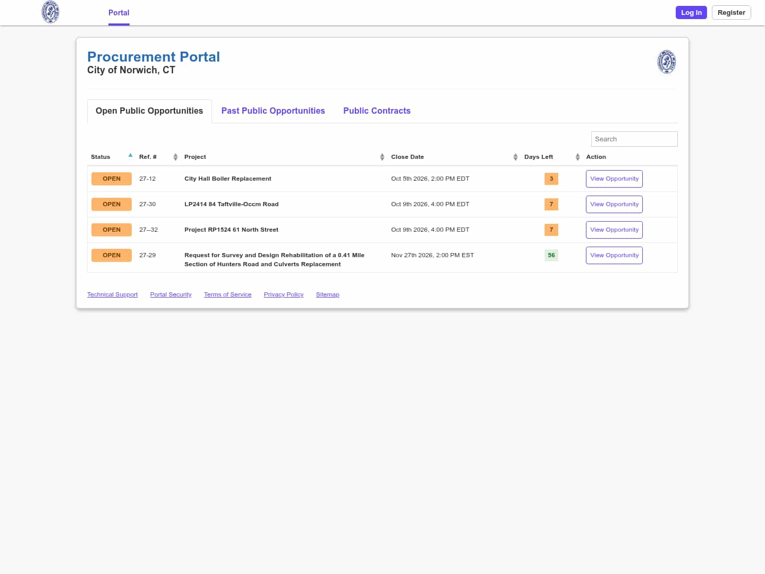
Task: Click the Hunters Road survey request project title
Action: [x=274, y=260]
